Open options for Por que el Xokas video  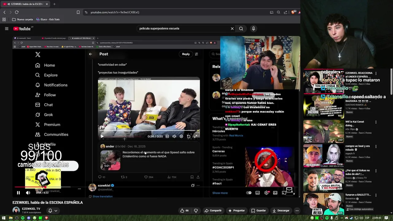click(376, 171)
